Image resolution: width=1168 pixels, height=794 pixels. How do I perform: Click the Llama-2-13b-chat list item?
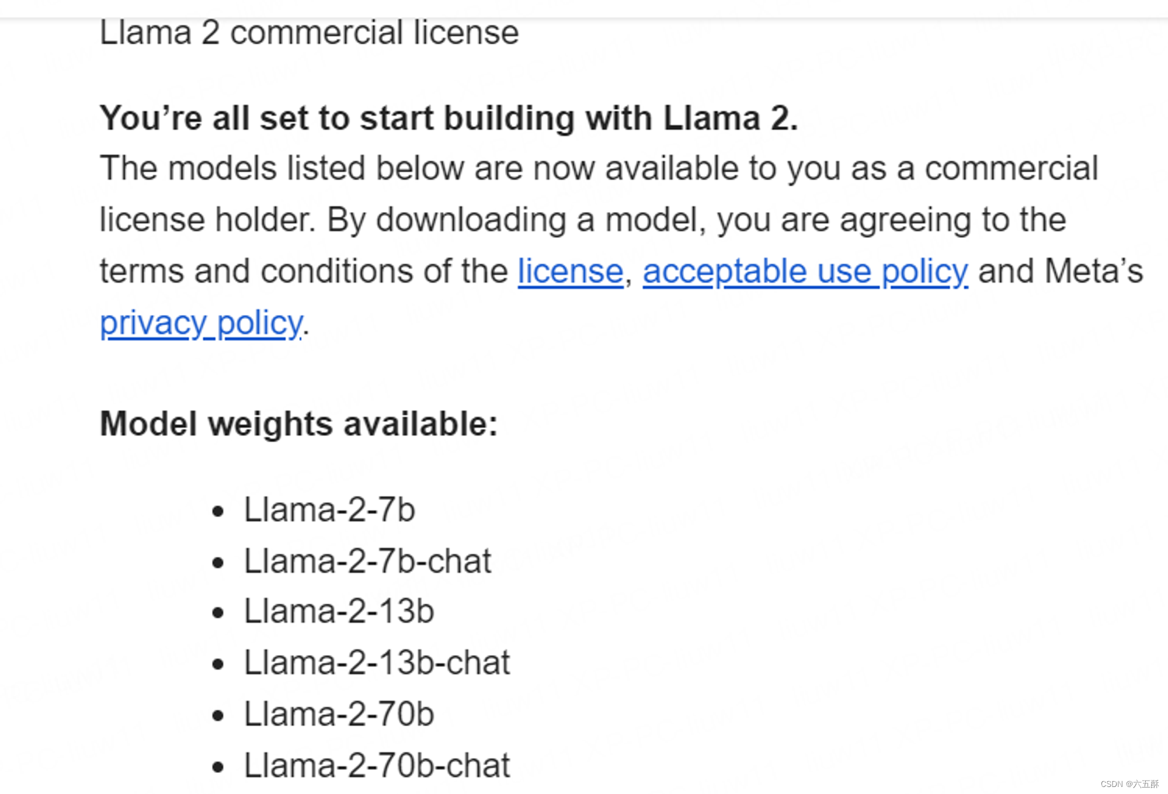coord(377,663)
